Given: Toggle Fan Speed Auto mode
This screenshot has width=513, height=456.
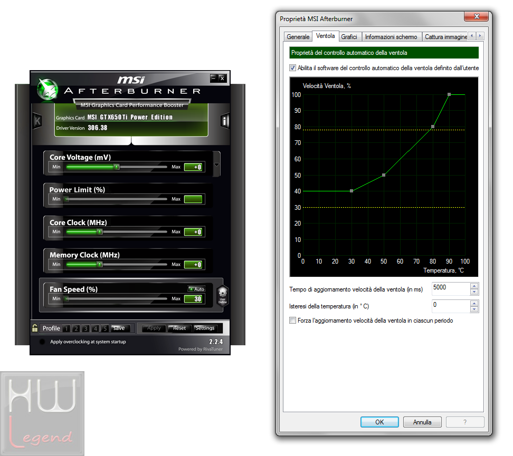Looking at the screenshot, I should (x=197, y=289).
